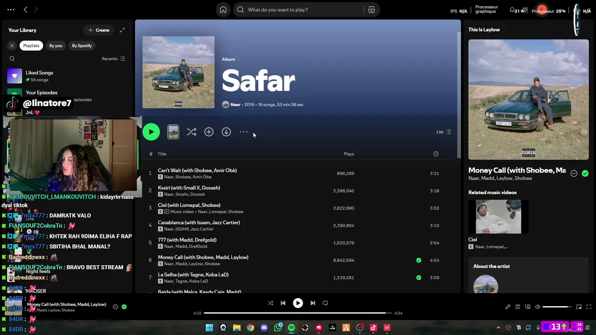Select the By Spotify filter chip
This screenshot has width=596, height=335.
point(82,46)
